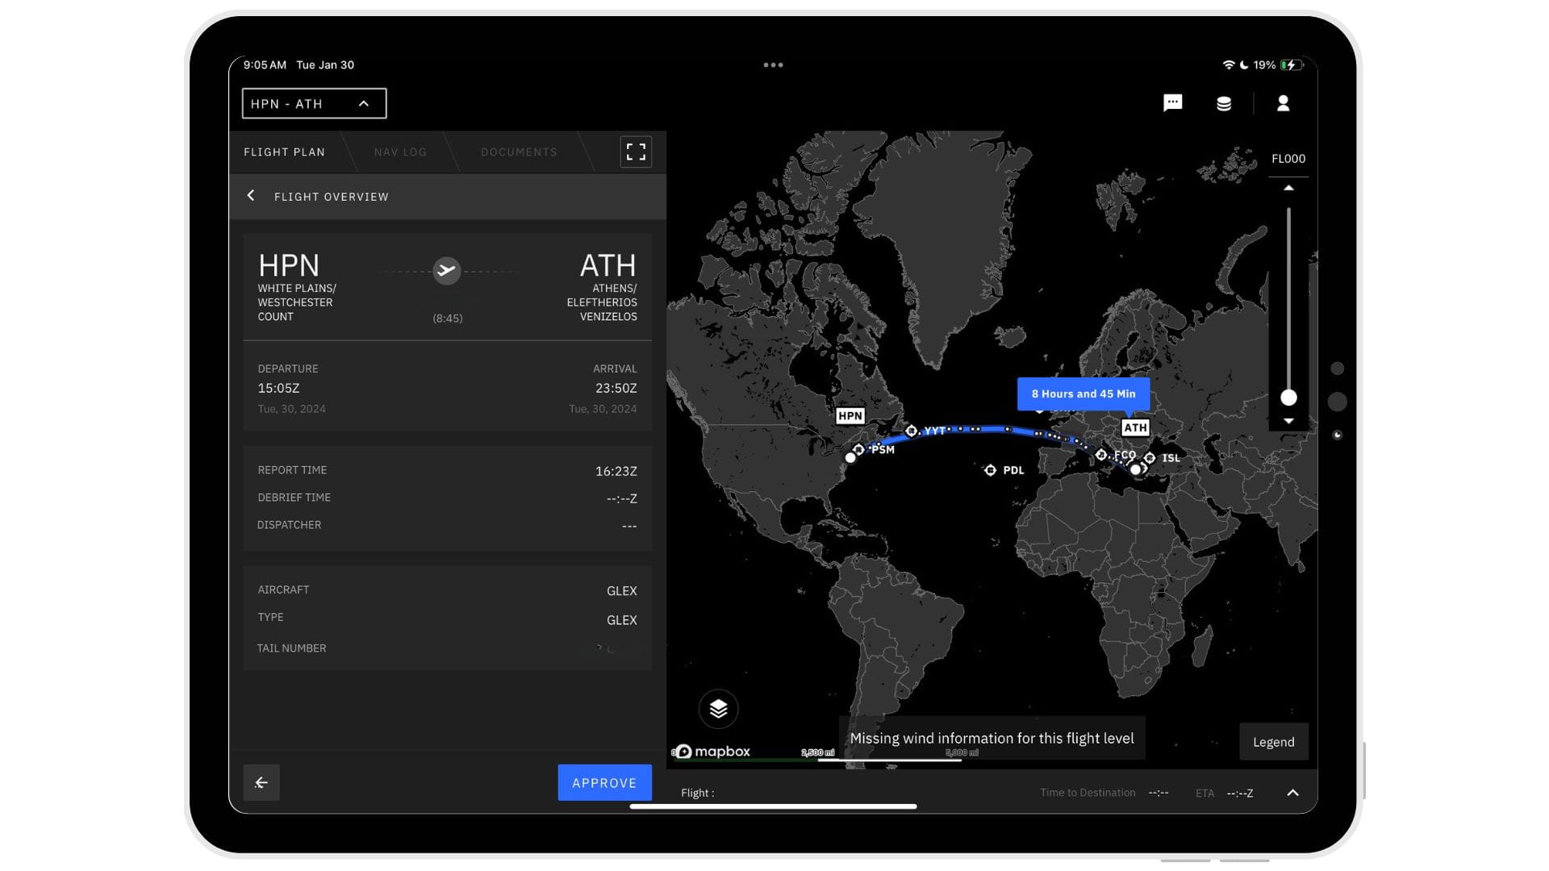The width and height of the screenshot is (1549, 871).
Task: Select the YYT waypoint marker on the map
Action: tap(912, 430)
